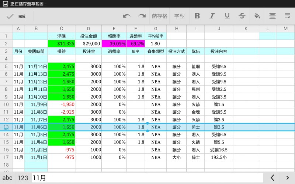Viewport: 295px width, 184px height.
Task: Open the fill color bucket tool
Action: pos(257,16)
